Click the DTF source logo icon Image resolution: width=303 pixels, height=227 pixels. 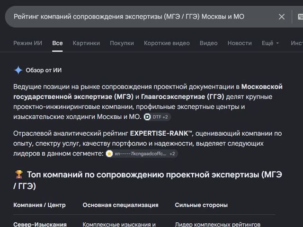click(147, 117)
